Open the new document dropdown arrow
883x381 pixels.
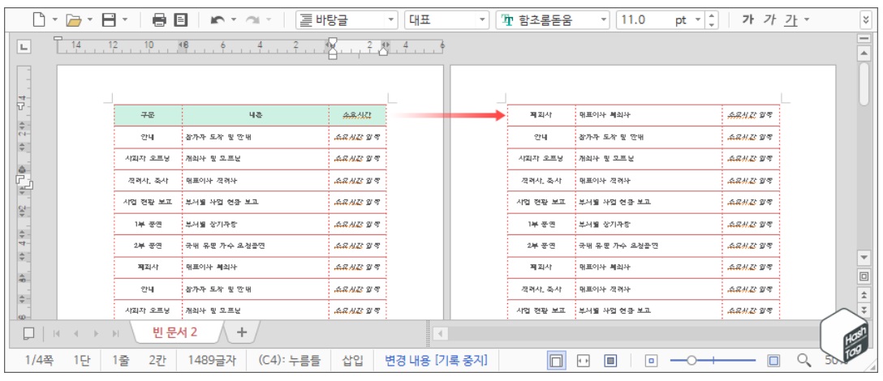[55, 20]
